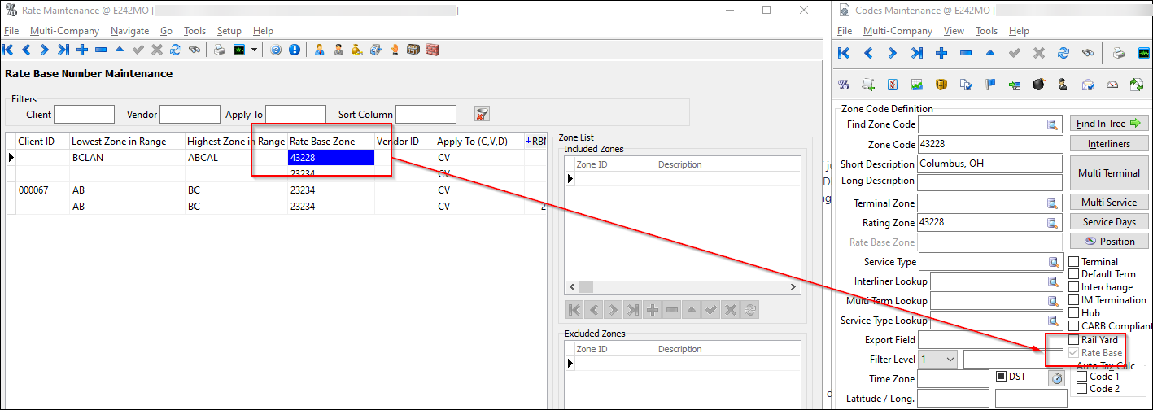Click the printer icon in Rate Maintenance toolbar

tap(220, 50)
